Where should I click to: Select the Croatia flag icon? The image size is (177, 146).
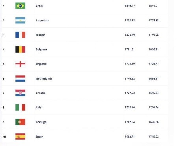20,93
